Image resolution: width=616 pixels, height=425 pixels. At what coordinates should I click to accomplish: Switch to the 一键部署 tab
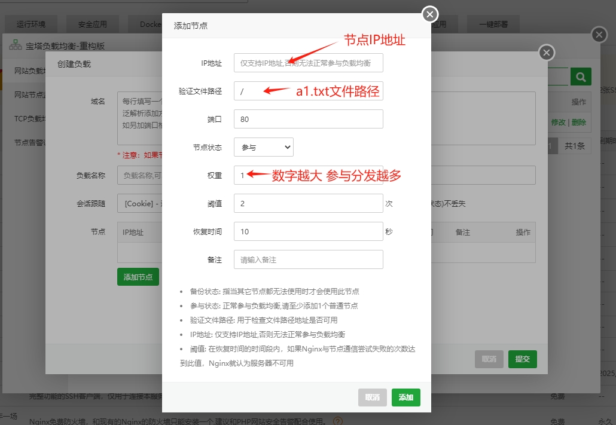point(493,25)
